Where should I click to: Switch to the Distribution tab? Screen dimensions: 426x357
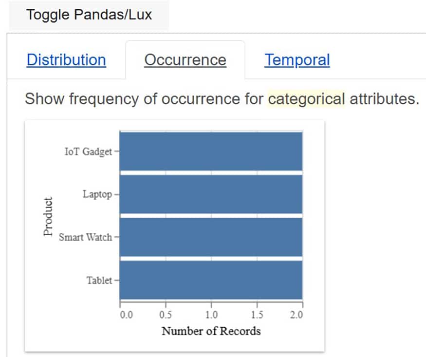coord(66,60)
